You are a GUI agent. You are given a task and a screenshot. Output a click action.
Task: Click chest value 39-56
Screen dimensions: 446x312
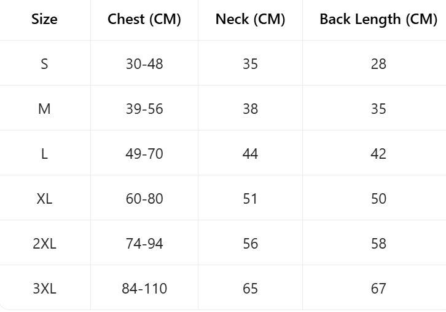(x=144, y=109)
